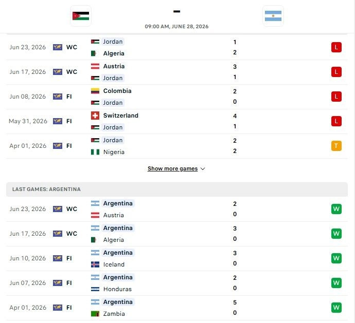Click the Argentina team flag in the header
The height and width of the screenshot is (323, 355).
pyautogui.click(x=273, y=16)
